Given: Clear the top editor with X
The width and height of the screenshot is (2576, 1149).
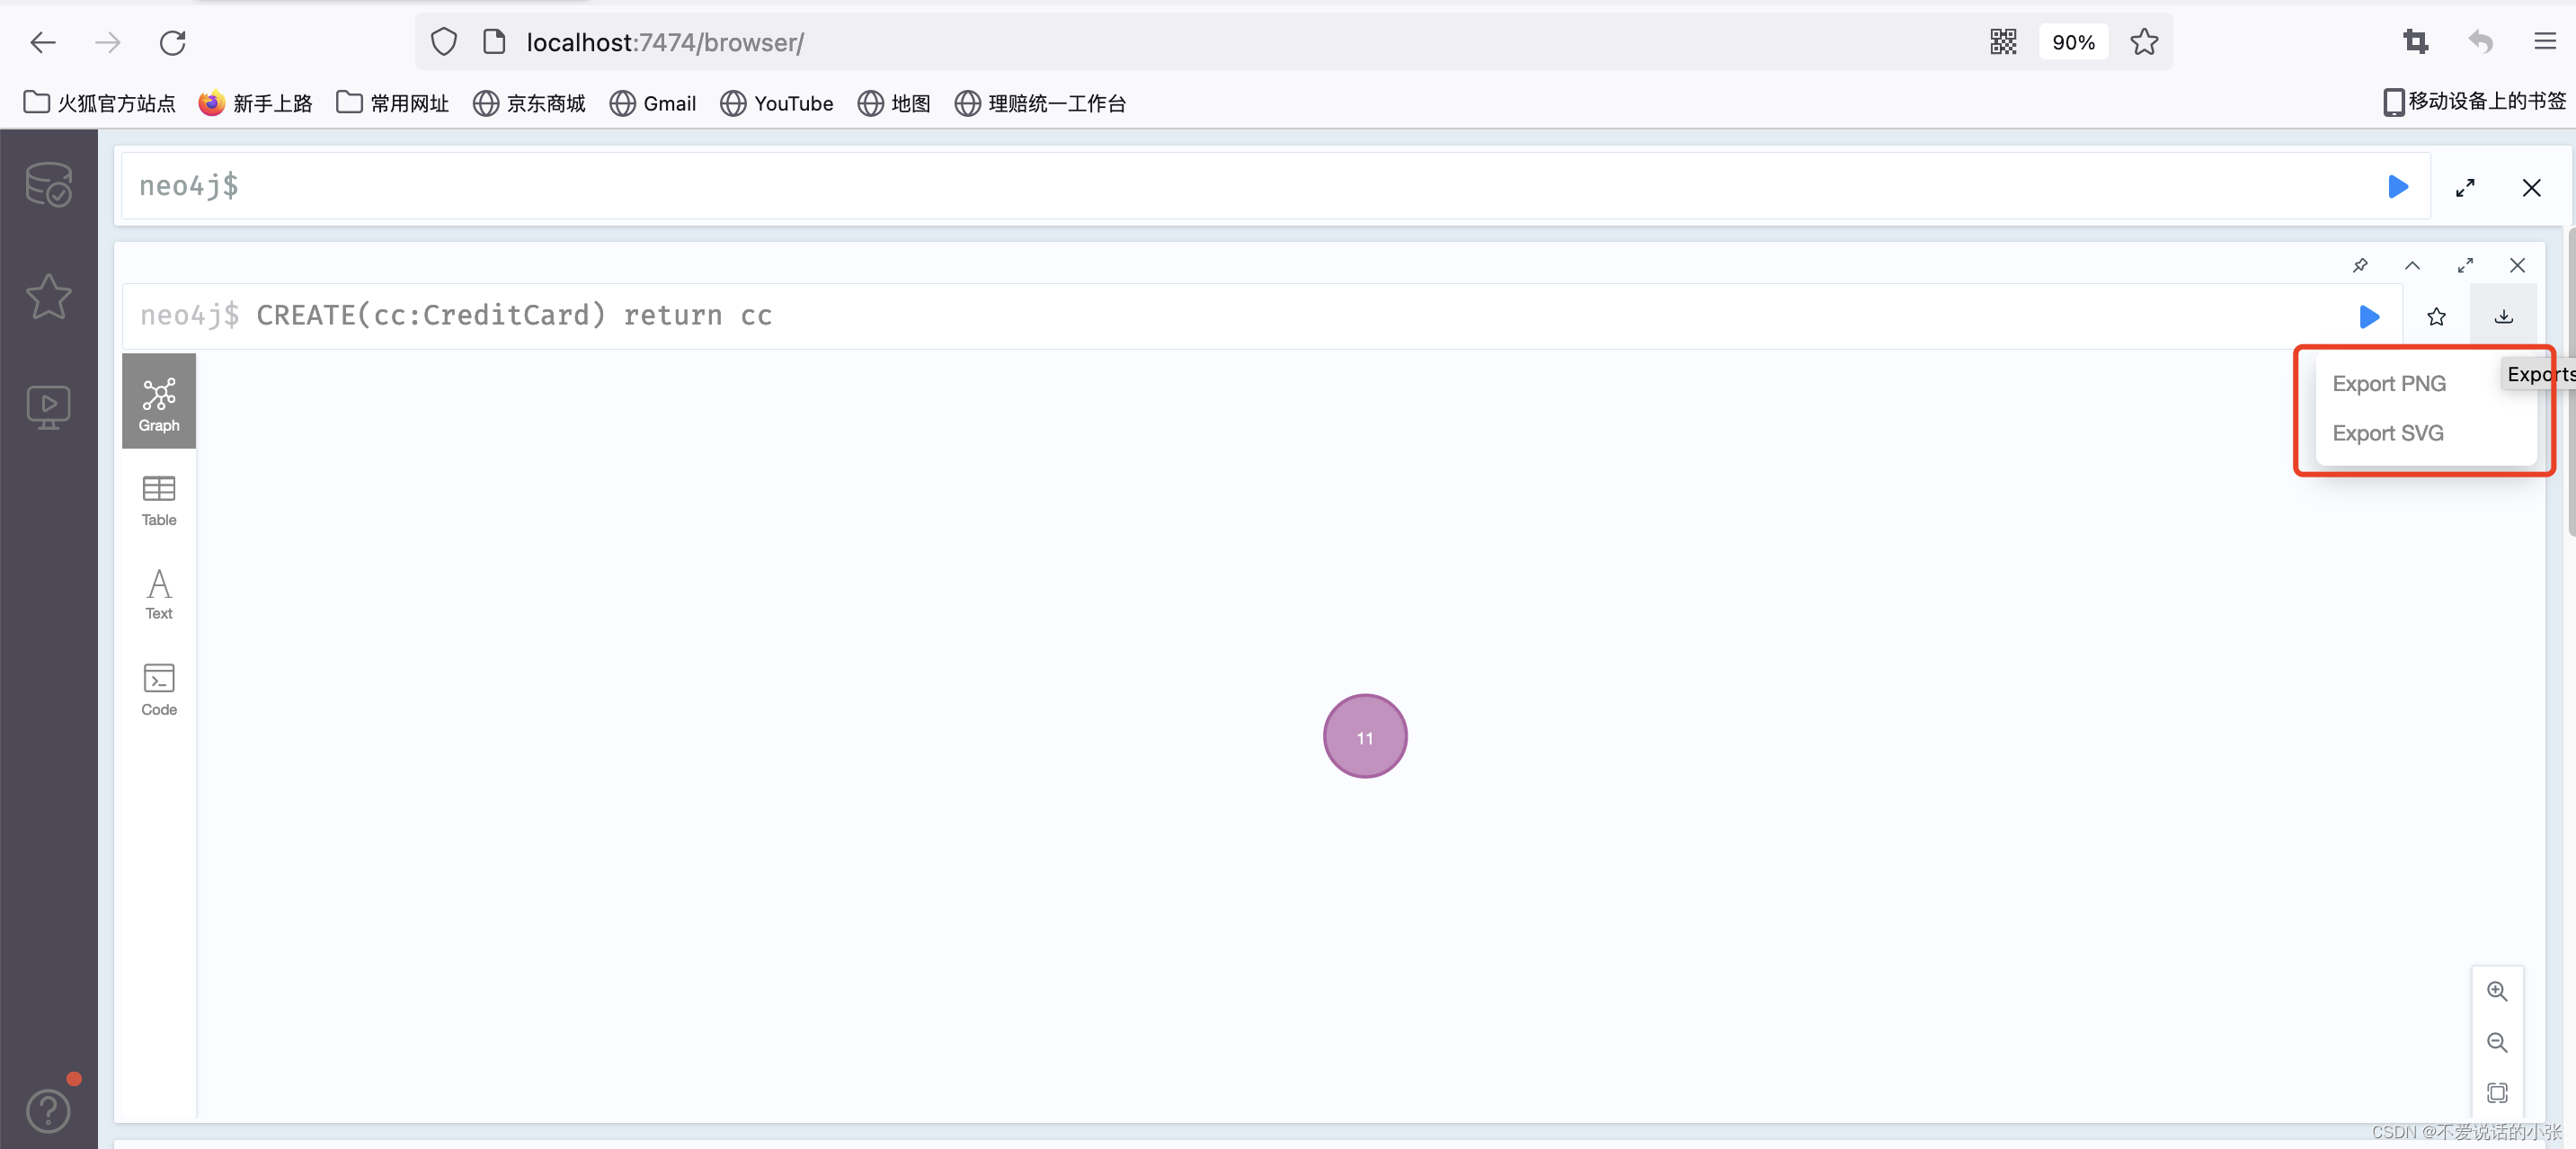Looking at the screenshot, I should [2531, 187].
